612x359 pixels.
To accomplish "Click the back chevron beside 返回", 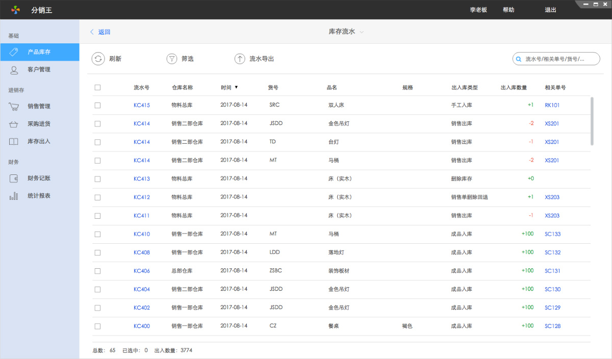I will tap(92, 32).
